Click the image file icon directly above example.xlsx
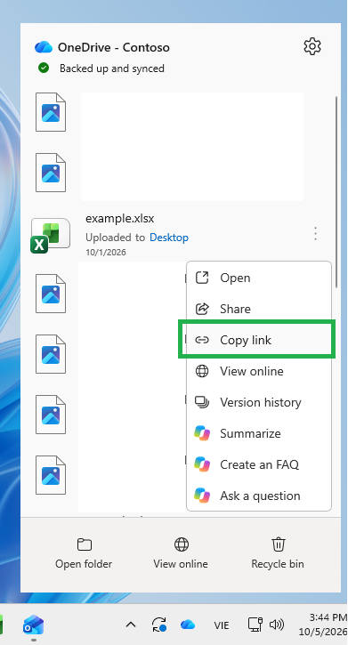The image size is (348, 645). click(x=51, y=173)
